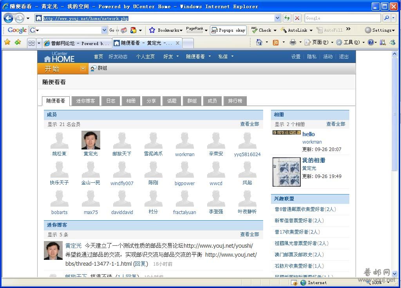Click the IE Back navigation button
The width and height of the screenshot is (401, 288).
coord(9,18)
